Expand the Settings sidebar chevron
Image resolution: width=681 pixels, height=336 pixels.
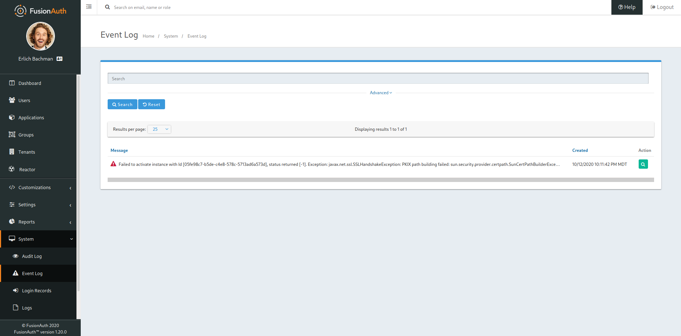pyautogui.click(x=70, y=205)
